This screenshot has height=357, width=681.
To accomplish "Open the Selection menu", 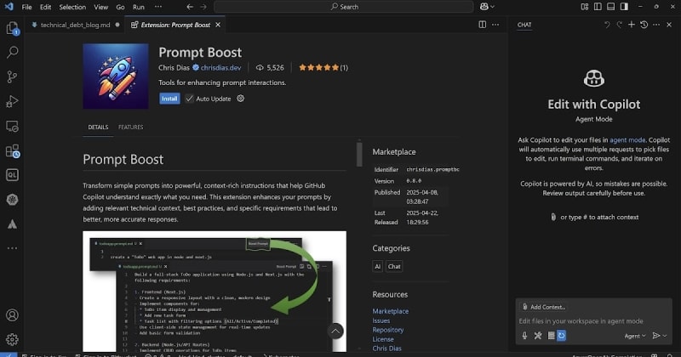I will (72, 6).
